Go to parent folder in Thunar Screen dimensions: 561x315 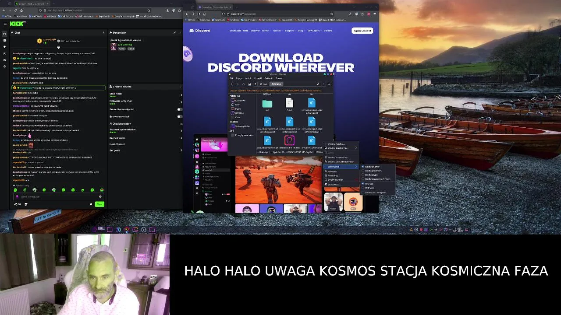(244, 84)
